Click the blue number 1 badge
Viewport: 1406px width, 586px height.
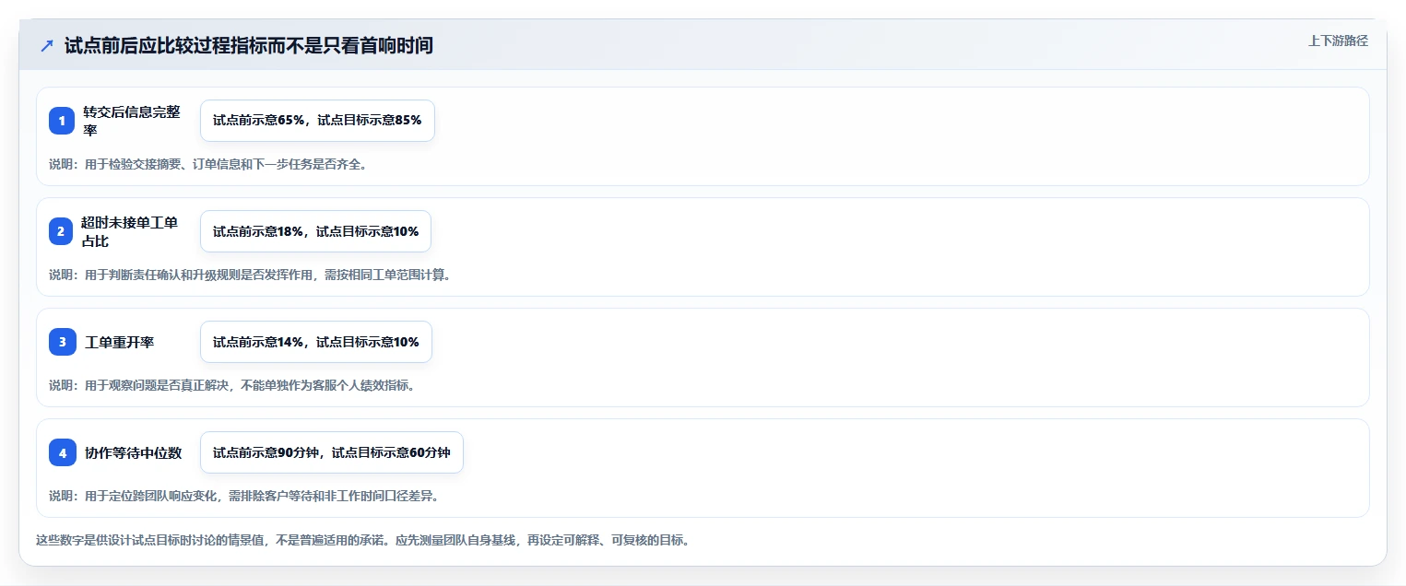click(62, 121)
